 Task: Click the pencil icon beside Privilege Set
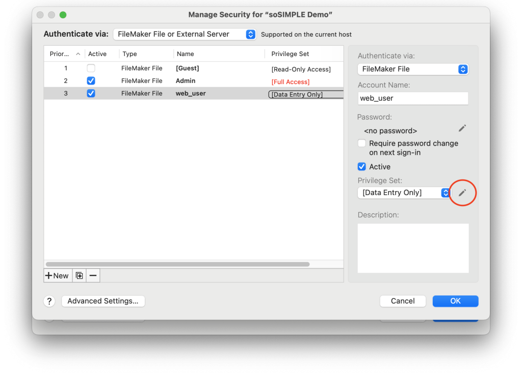[x=462, y=193]
